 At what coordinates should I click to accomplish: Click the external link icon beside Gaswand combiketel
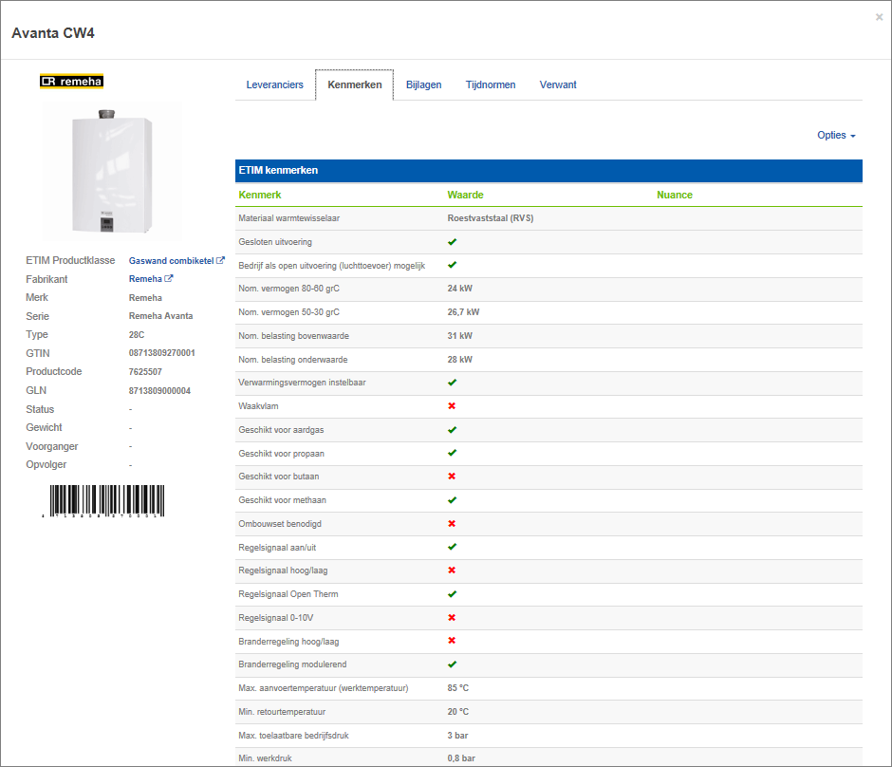tap(221, 260)
